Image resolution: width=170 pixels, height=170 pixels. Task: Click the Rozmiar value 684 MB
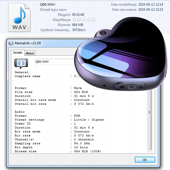coord(78,25)
